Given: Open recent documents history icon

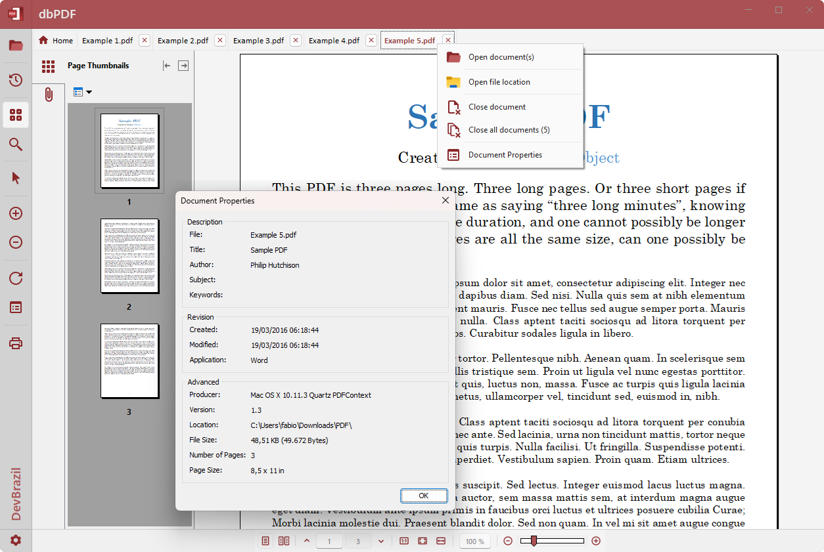Looking at the screenshot, I should 16,80.
